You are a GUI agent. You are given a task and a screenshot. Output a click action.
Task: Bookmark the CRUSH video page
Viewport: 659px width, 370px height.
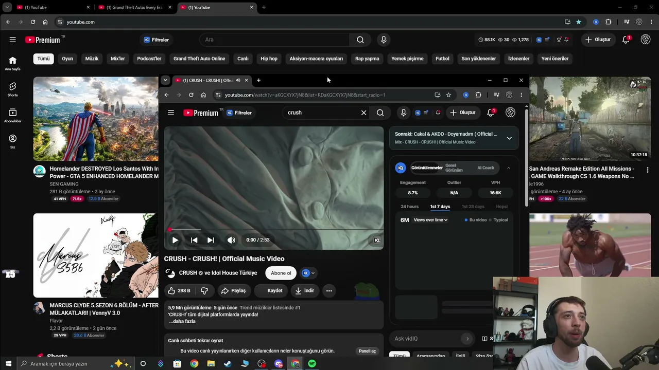[x=448, y=95]
